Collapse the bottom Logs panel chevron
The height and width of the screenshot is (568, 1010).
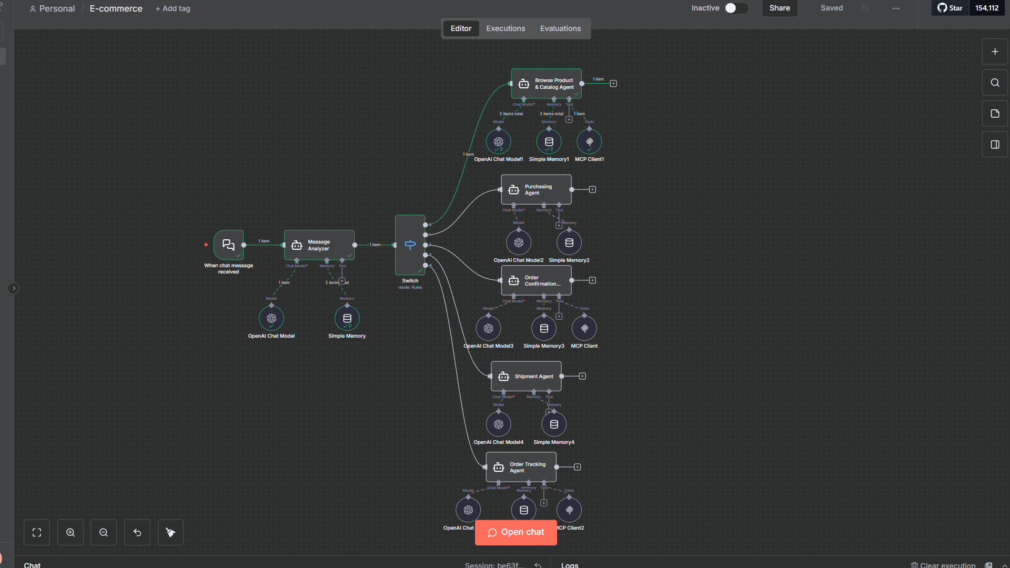tap(1001, 565)
